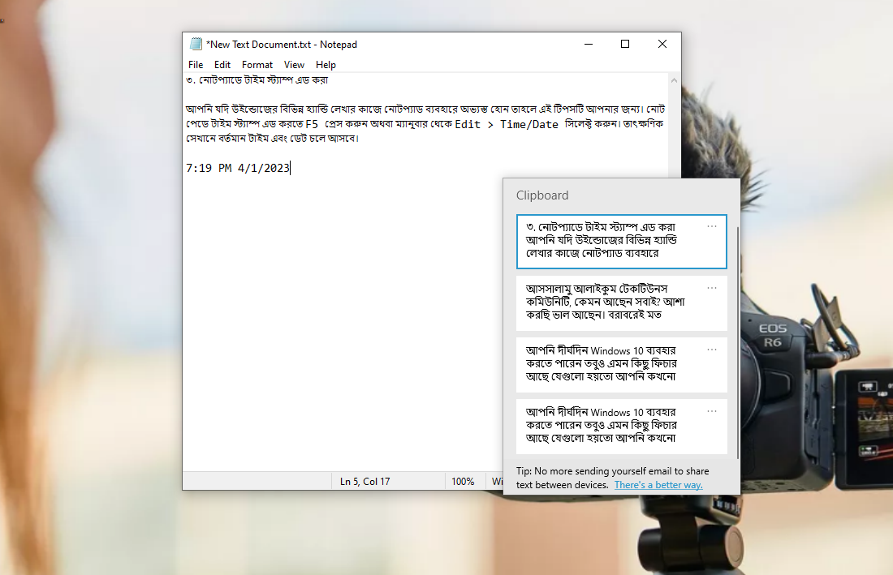The width and height of the screenshot is (893, 575).
Task: Close the Notepad window
Action: coord(662,44)
